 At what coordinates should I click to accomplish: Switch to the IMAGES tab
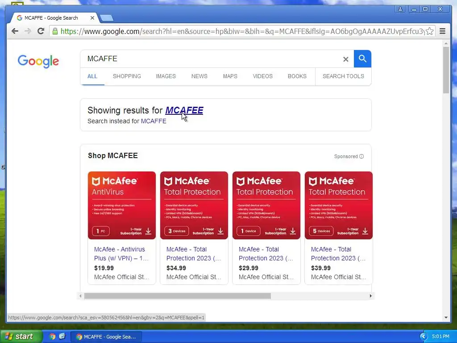[166, 76]
